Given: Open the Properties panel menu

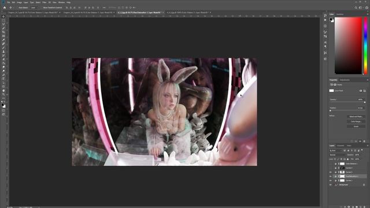Looking at the screenshot, I should [x=368, y=80].
